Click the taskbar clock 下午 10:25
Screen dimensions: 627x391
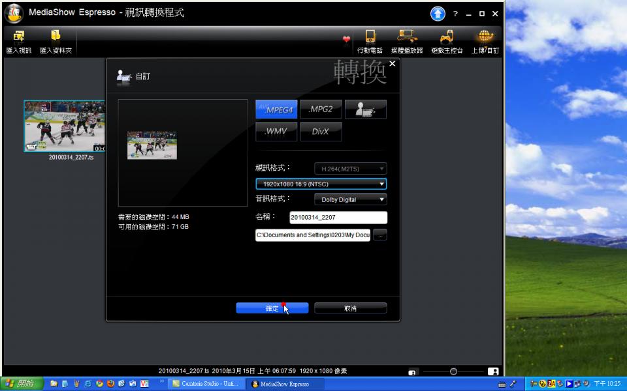click(607, 384)
